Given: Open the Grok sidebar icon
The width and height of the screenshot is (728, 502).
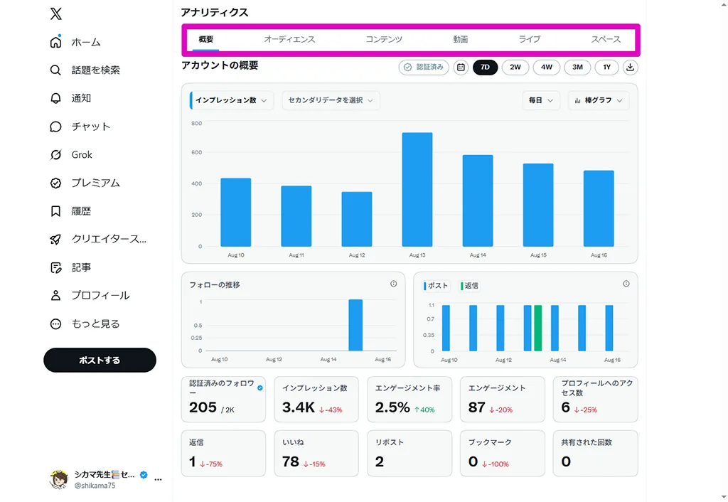Looking at the screenshot, I should pos(55,154).
